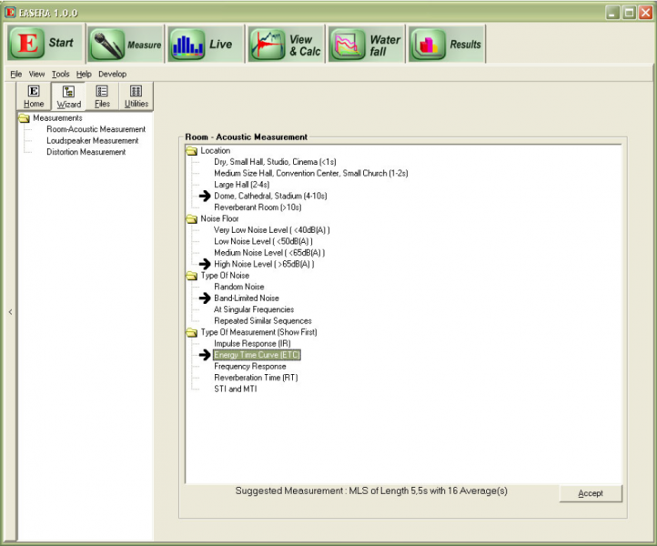Select Energy Time Curve (ETC) measurement
The image size is (657, 546).
click(x=257, y=355)
